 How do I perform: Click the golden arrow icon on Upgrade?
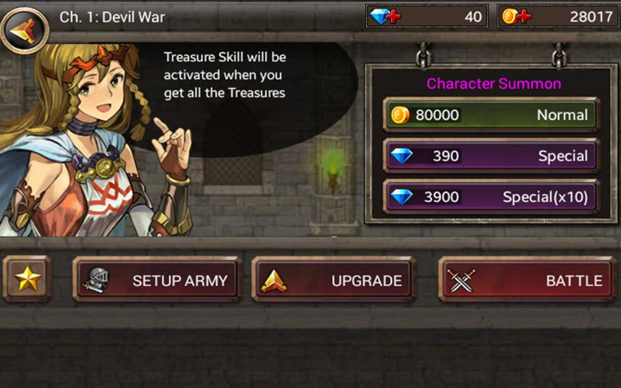click(x=274, y=281)
